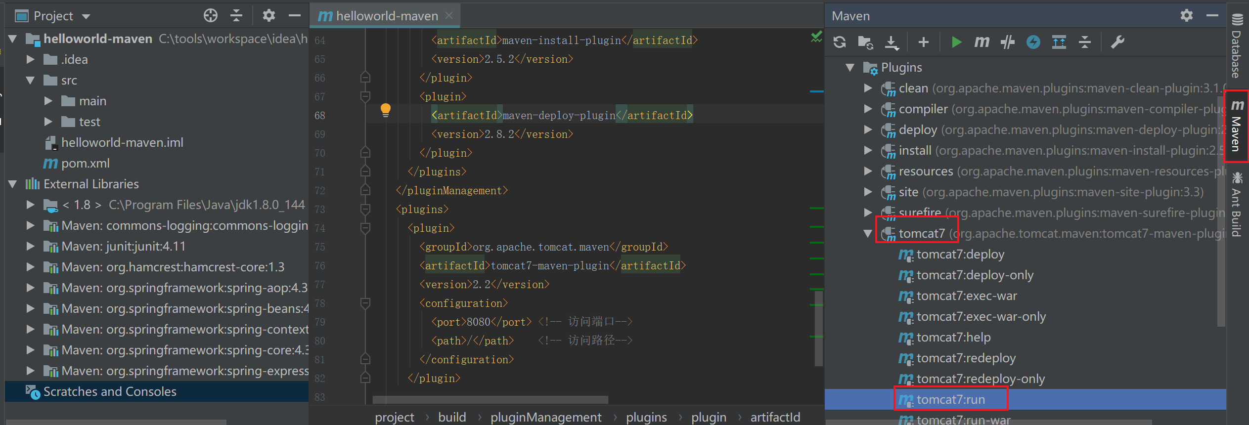
Task: Collapse the tomcat7 plugin node
Action: (x=868, y=233)
